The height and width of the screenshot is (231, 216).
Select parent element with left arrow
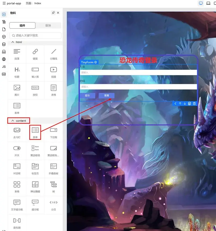[x=175, y=104]
